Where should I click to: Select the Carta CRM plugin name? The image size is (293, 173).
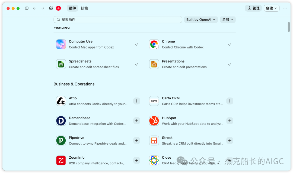point(171,98)
